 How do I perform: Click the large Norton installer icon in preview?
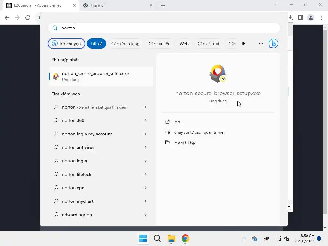[x=218, y=73]
